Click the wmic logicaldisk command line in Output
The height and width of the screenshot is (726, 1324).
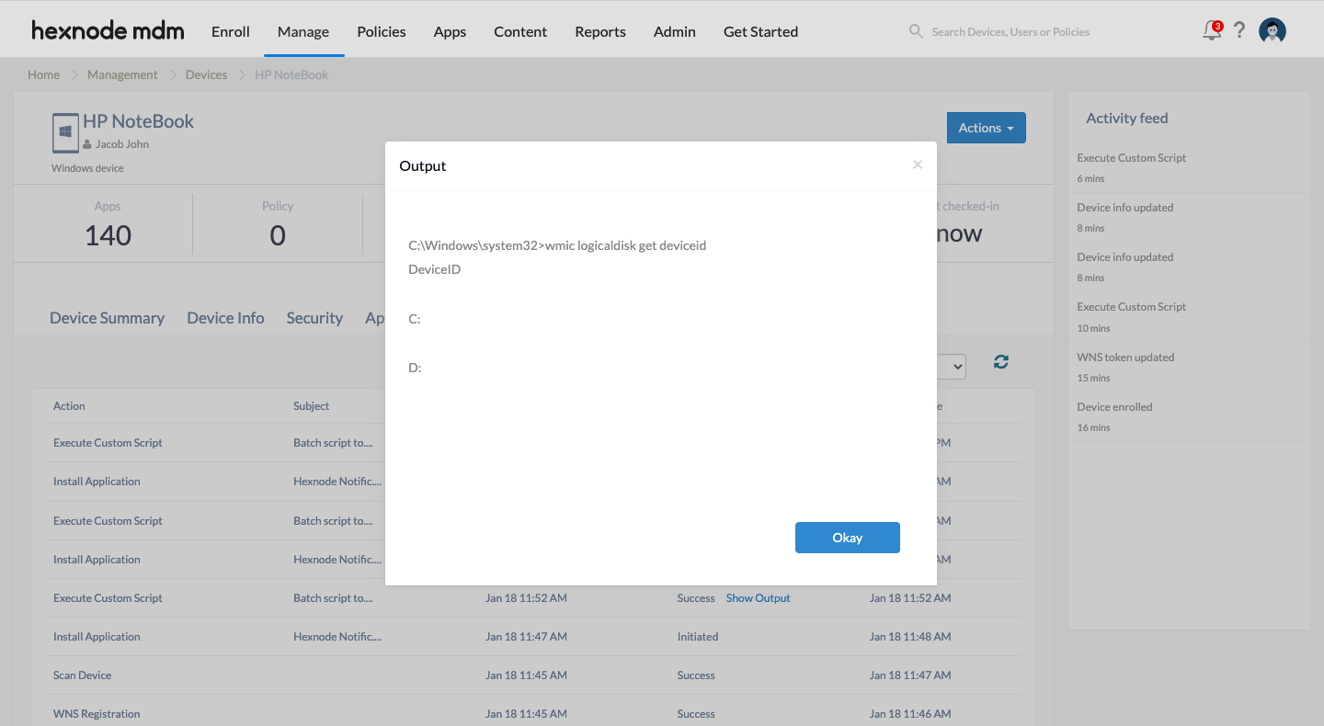[557, 245]
